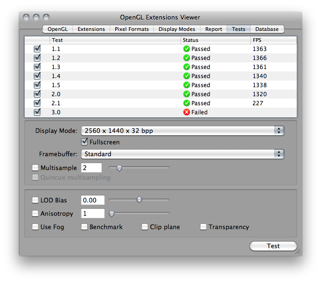This screenshot has height=282, width=321.
Task: Click the Test button
Action: [x=273, y=246]
